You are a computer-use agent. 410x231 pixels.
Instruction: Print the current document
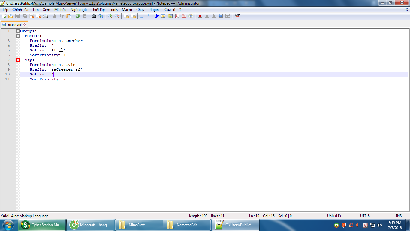tap(45, 16)
